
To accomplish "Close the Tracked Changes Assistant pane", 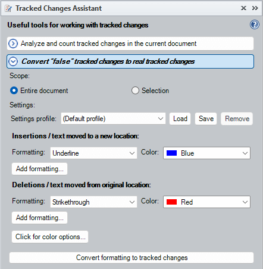I will tap(243, 8).
